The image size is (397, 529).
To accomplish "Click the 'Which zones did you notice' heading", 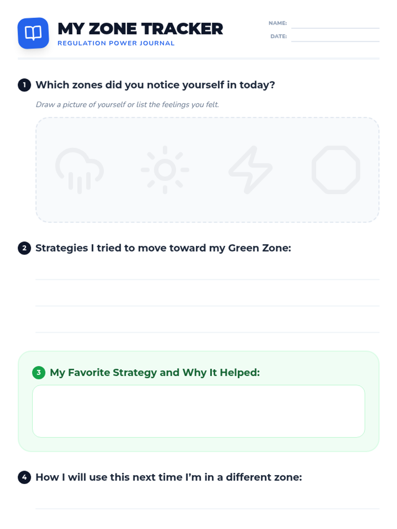I will pos(155,85).
